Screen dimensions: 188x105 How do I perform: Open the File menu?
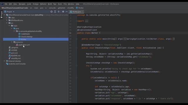pos(6,4)
